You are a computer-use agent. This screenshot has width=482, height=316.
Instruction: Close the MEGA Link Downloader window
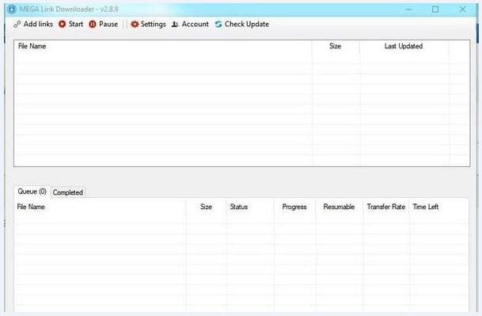point(462,10)
